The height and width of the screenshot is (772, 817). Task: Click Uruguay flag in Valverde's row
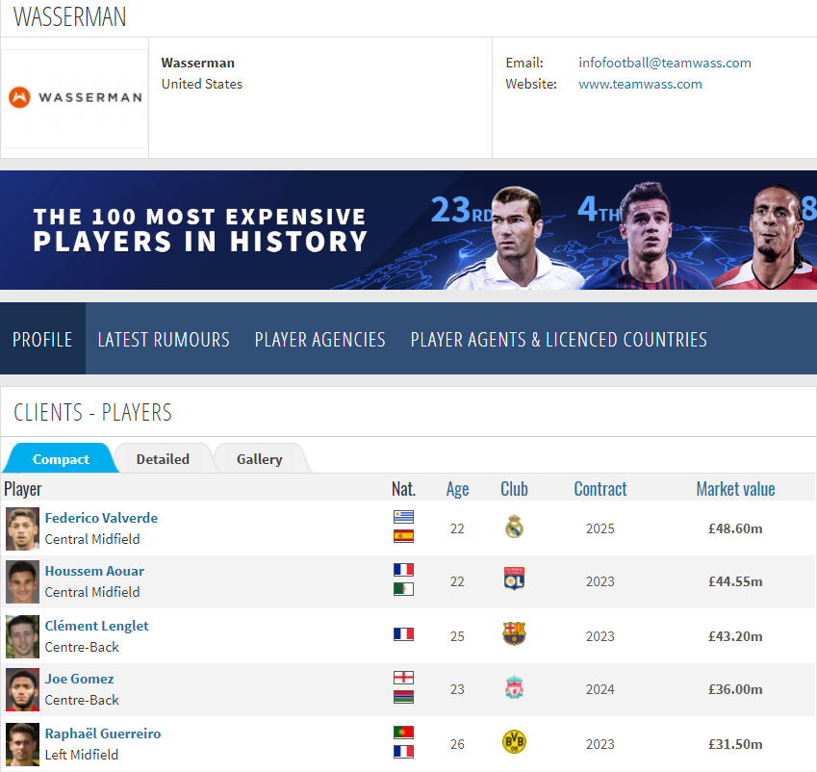403,517
